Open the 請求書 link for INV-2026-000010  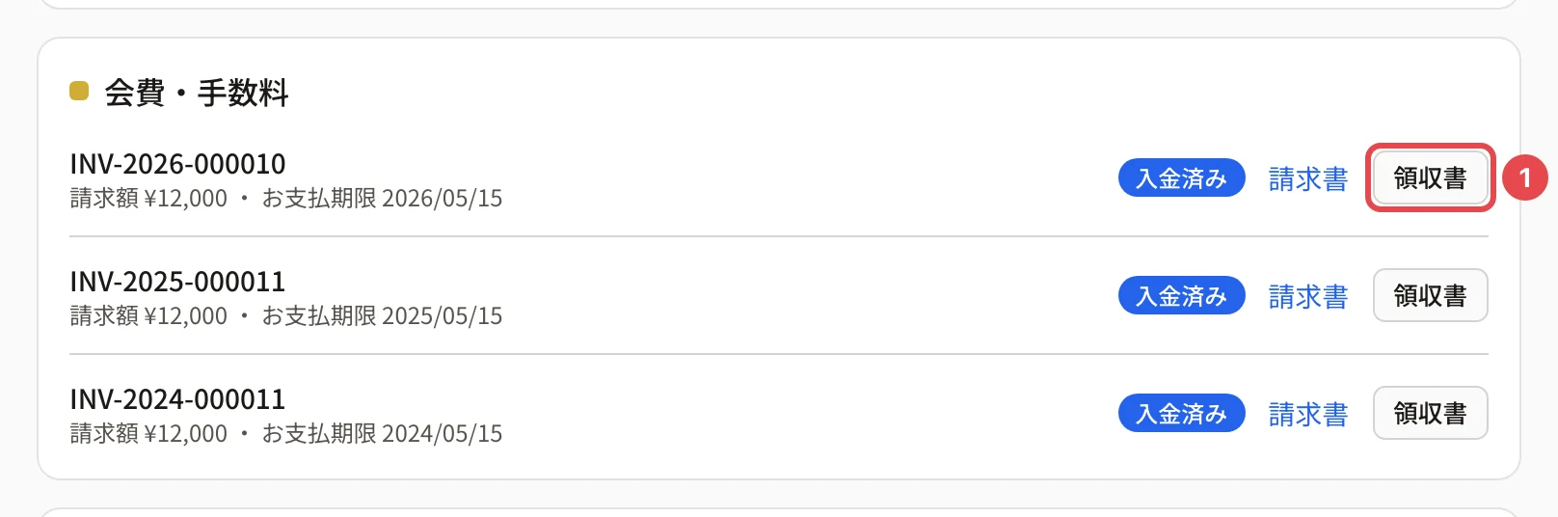click(1308, 178)
